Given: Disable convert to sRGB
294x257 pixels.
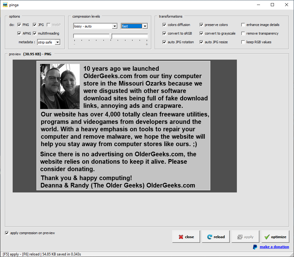Looking at the screenshot, I should [x=164, y=33].
